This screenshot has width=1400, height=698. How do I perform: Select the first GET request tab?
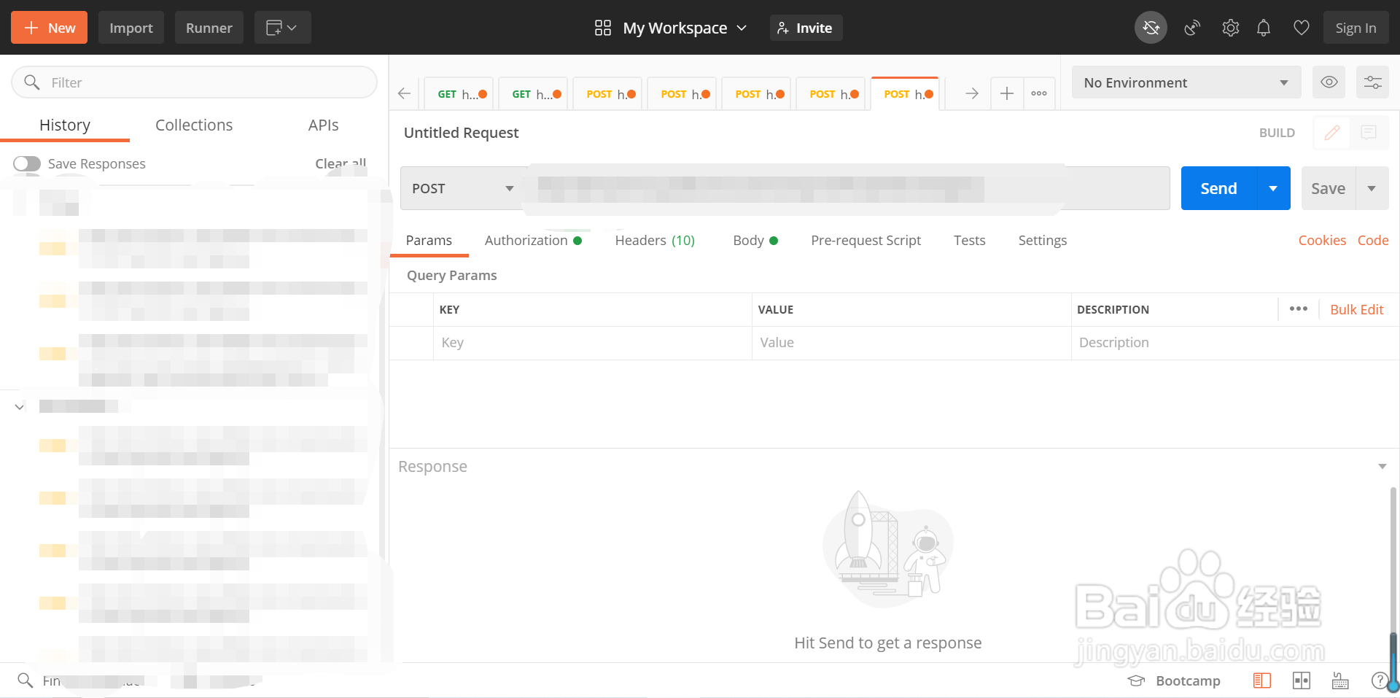coord(459,94)
